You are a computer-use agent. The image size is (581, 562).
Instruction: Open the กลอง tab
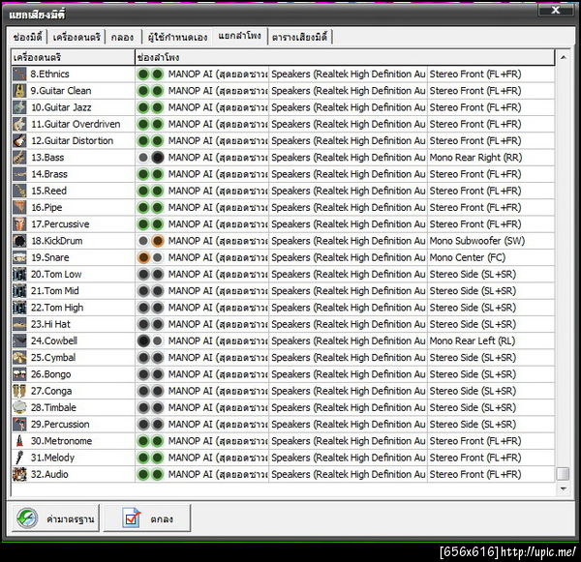click(122, 37)
